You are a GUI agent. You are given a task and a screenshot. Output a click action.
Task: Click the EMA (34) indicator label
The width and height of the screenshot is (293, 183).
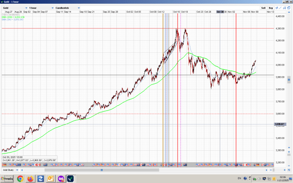click(x=13, y=19)
